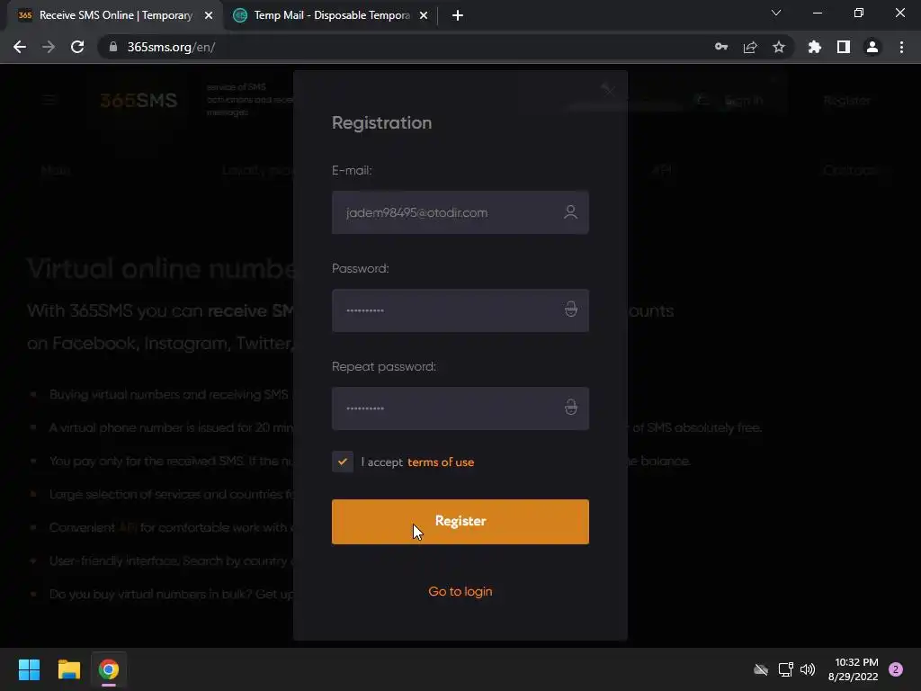
Task: Expand tab search dropdown arrow
Action: [776, 13]
